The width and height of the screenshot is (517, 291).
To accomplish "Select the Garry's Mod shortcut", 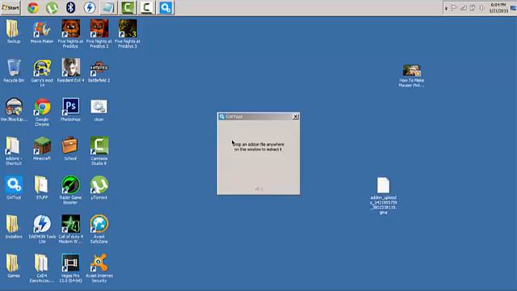I will (x=42, y=73).
